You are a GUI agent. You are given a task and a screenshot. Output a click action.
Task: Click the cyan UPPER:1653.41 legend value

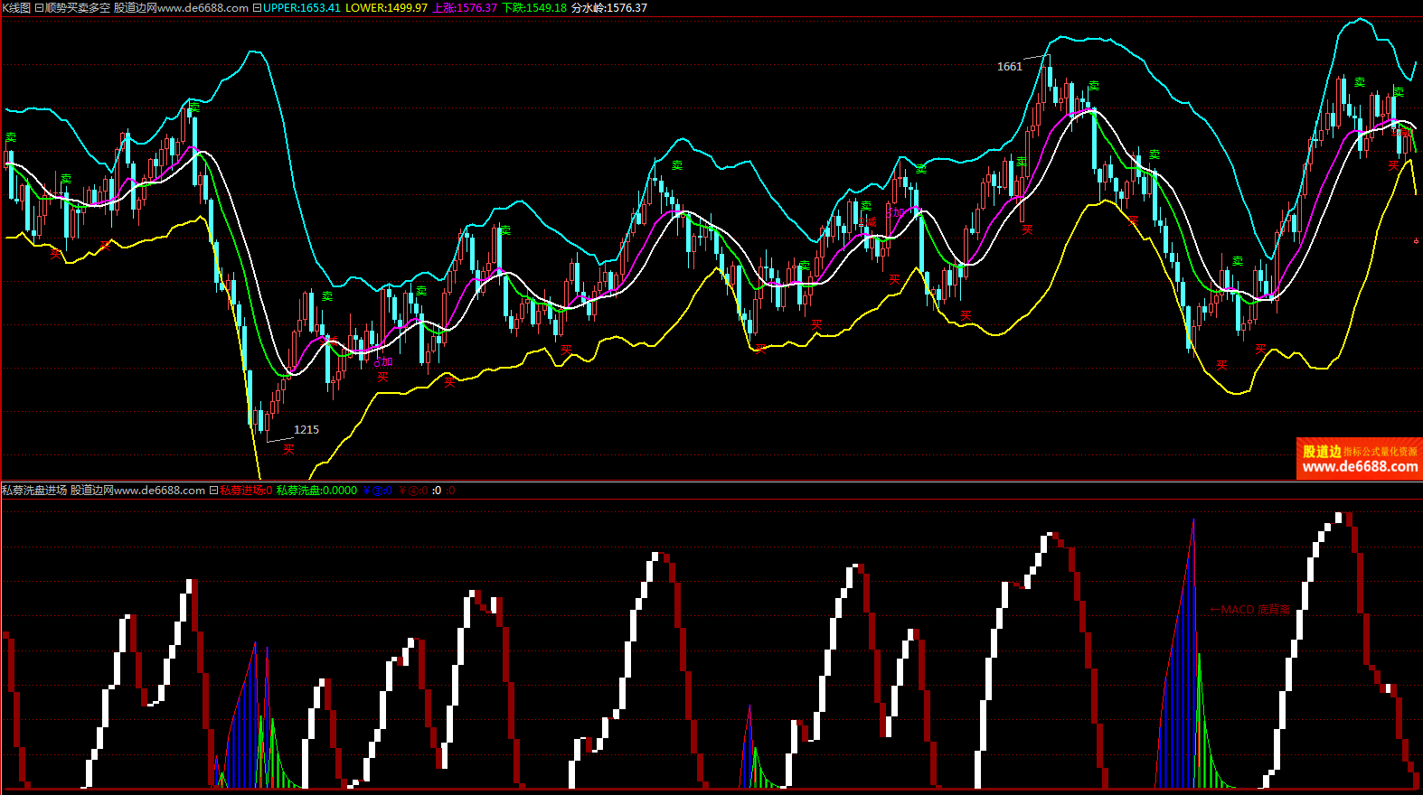point(302,8)
